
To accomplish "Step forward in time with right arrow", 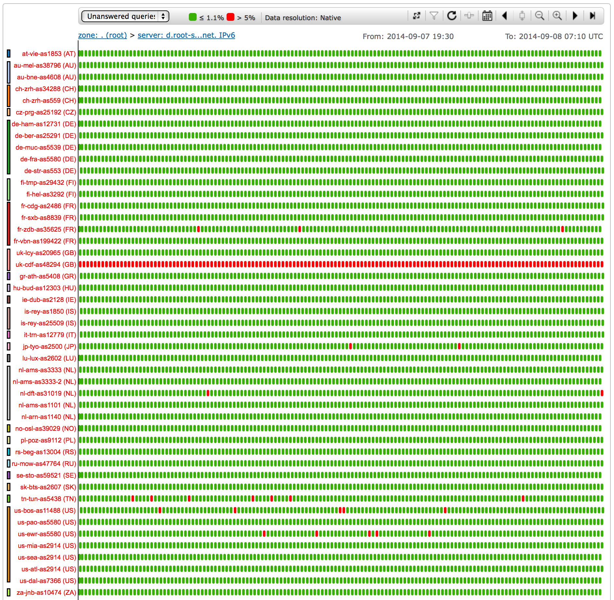I will (575, 16).
